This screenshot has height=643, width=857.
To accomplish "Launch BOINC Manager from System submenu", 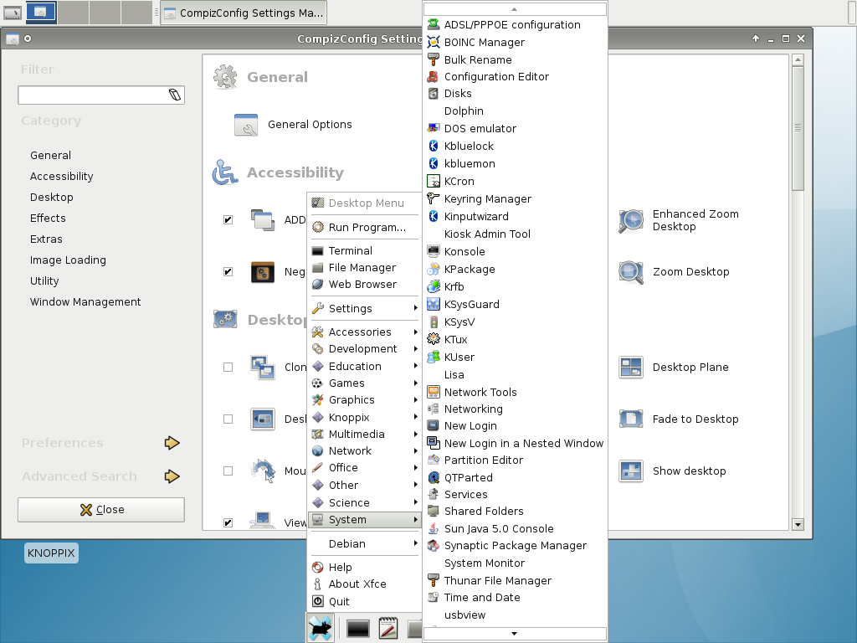I will 515,42.
